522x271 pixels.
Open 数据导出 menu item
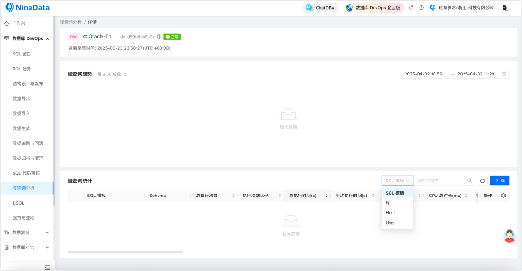[x=21, y=99]
